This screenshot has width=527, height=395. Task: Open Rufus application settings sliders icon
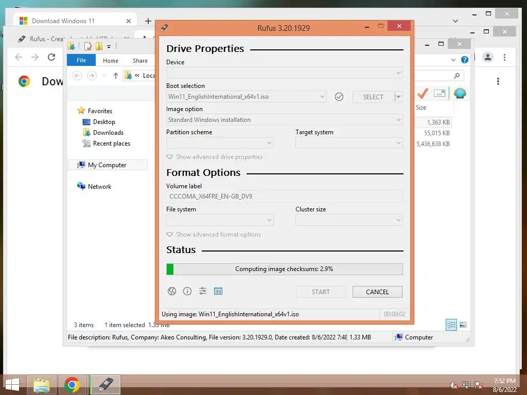tap(203, 291)
